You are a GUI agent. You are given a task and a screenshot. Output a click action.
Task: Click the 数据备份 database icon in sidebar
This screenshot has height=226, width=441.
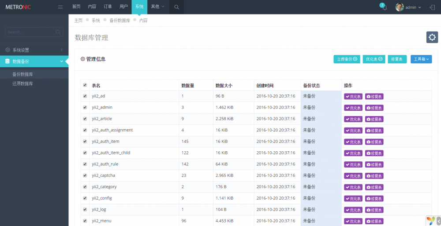tap(7, 61)
